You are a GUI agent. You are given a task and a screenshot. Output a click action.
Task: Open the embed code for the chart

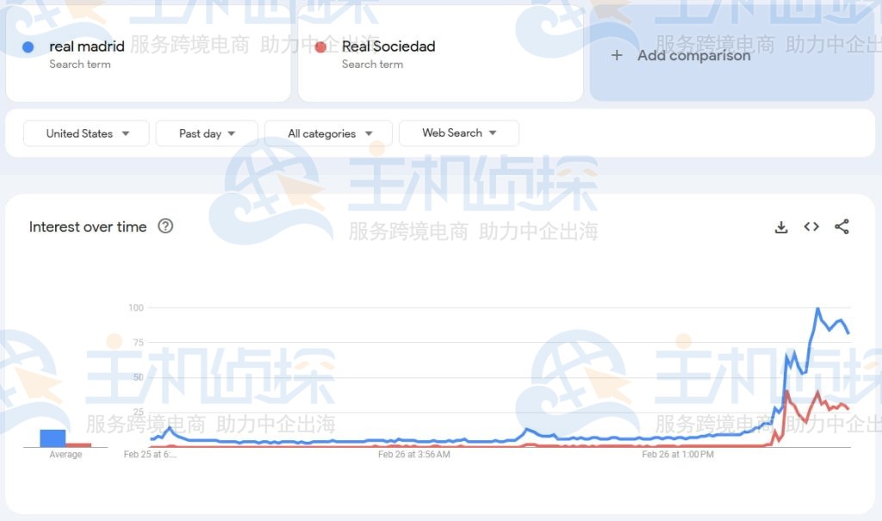click(x=811, y=226)
